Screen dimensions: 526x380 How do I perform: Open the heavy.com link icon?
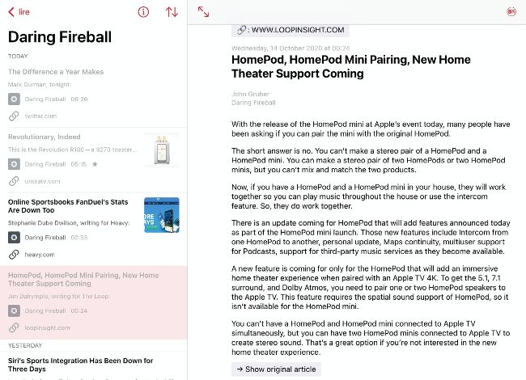14,255
